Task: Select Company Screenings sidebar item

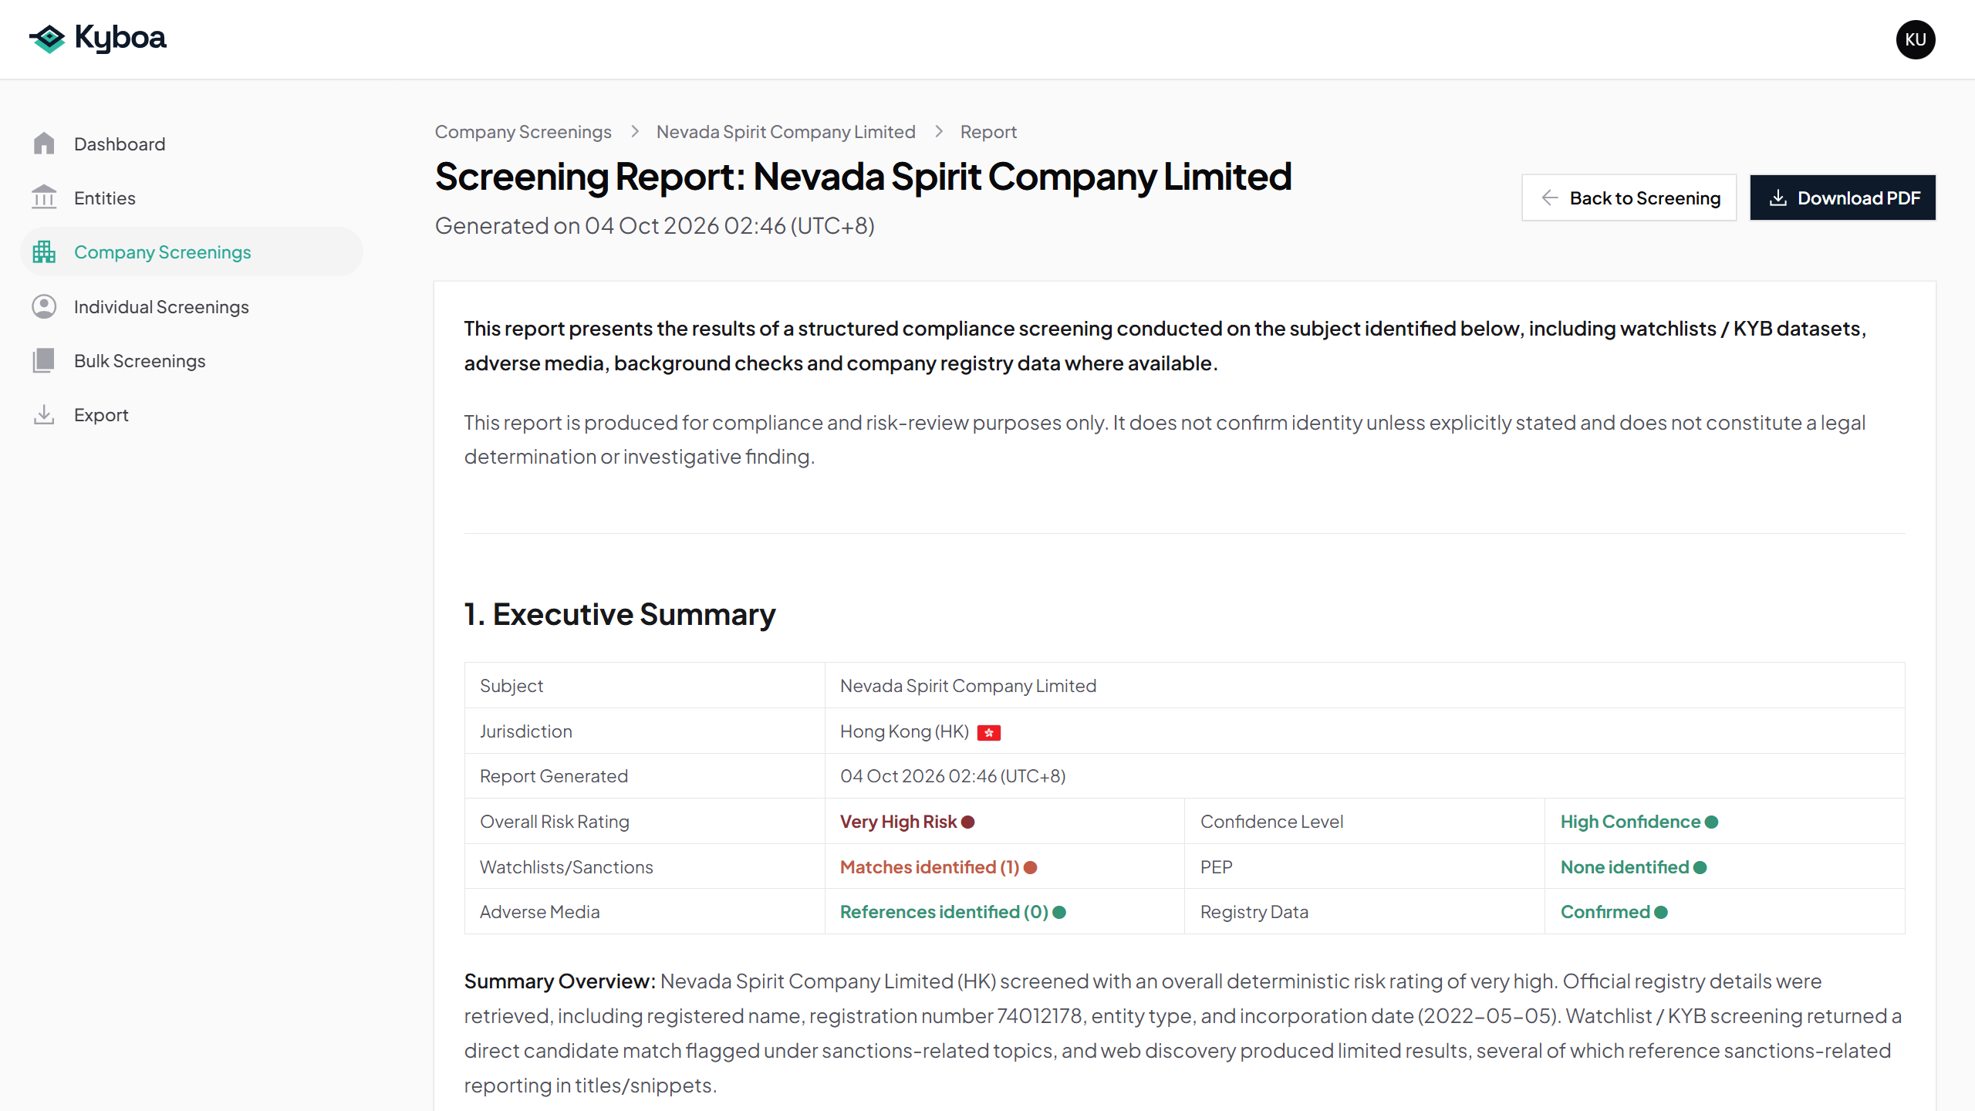Action: [191, 252]
